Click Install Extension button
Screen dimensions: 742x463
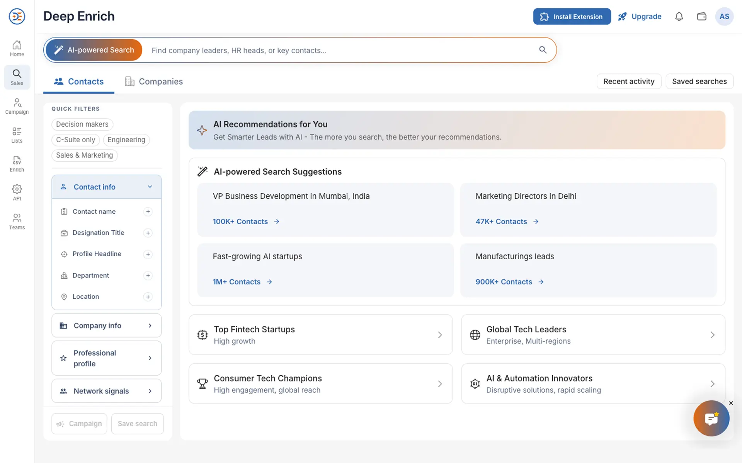click(x=572, y=17)
